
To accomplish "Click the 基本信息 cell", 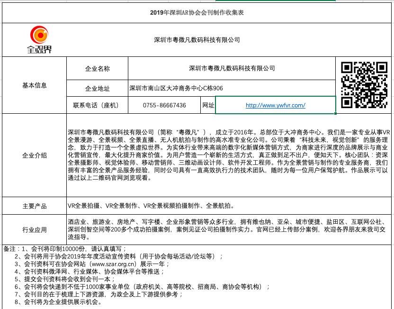I will click(x=35, y=85).
